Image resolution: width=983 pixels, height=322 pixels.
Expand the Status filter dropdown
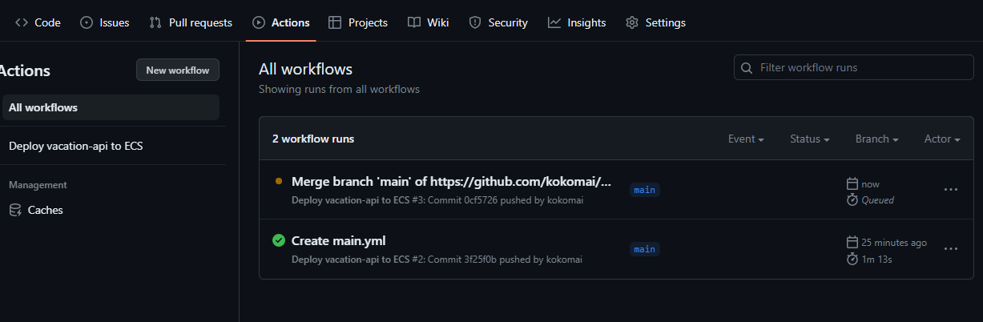[x=809, y=139]
